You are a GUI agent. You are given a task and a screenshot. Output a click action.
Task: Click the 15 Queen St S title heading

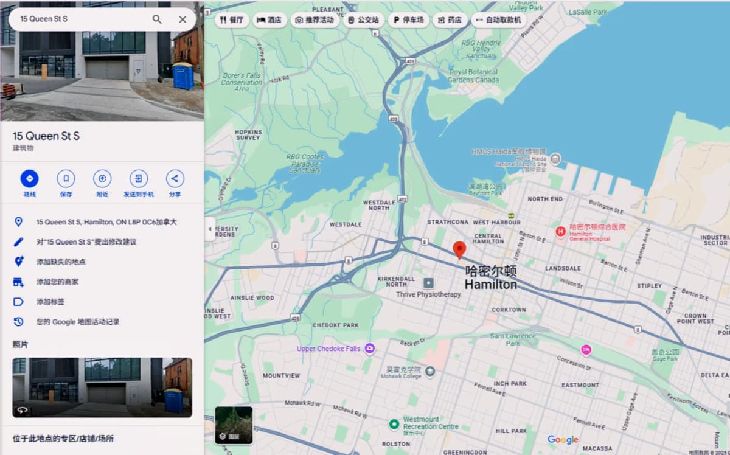click(46, 136)
